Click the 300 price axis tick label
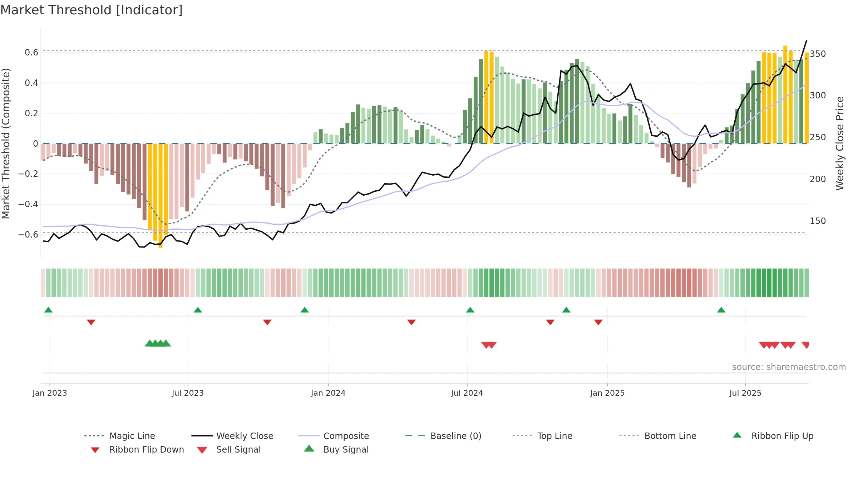Screen dimensions: 858x483 click(x=818, y=96)
